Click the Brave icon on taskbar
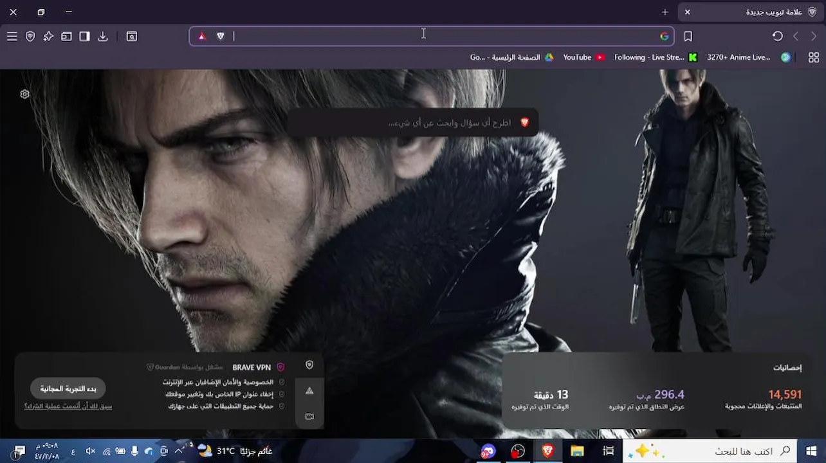 (547, 451)
